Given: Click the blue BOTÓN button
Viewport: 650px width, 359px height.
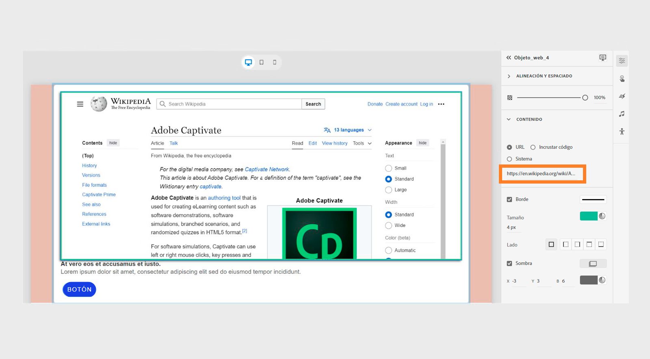Looking at the screenshot, I should coord(79,290).
